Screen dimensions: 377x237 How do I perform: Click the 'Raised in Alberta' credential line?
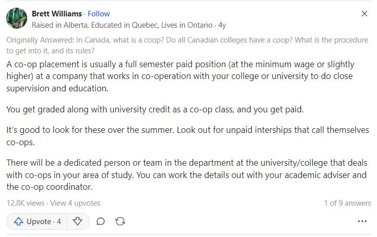(x=122, y=25)
